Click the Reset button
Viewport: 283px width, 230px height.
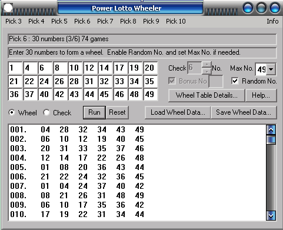point(117,112)
